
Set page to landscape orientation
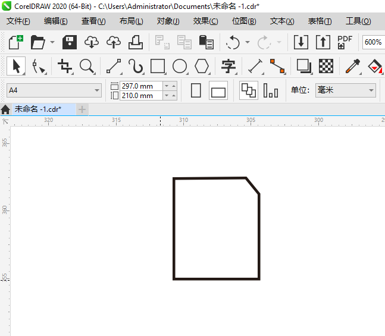(218, 90)
